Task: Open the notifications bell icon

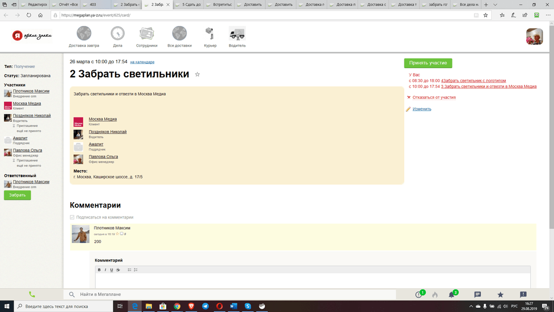Action: (x=451, y=295)
